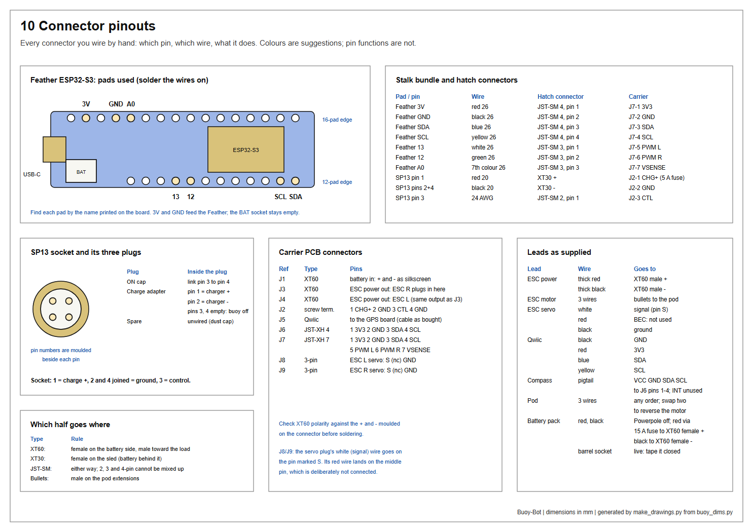753x532 pixels.
Task: Click the 'Carrier' column header in Stalk bundle
Action: coord(638,97)
